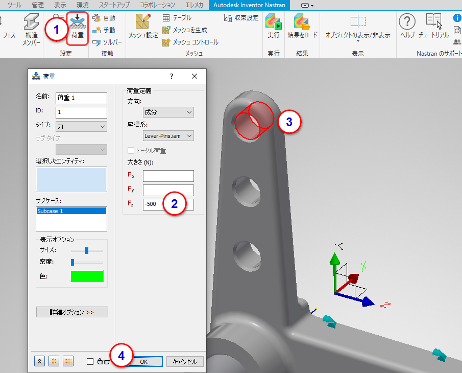The width and height of the screenshot is (462, 373).
Task: Click the help question mark in 荷重 dialog
Action: coord(172,76)
